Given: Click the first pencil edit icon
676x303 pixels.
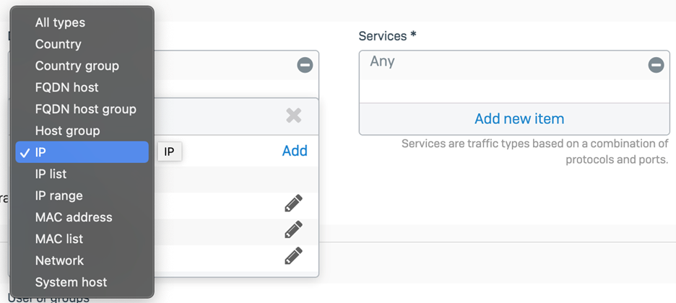Looking at the screenshot, I should [x=293, y=203].
